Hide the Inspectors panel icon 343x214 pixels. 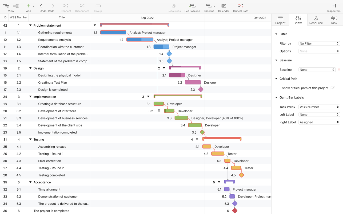[x=334, y=6]
